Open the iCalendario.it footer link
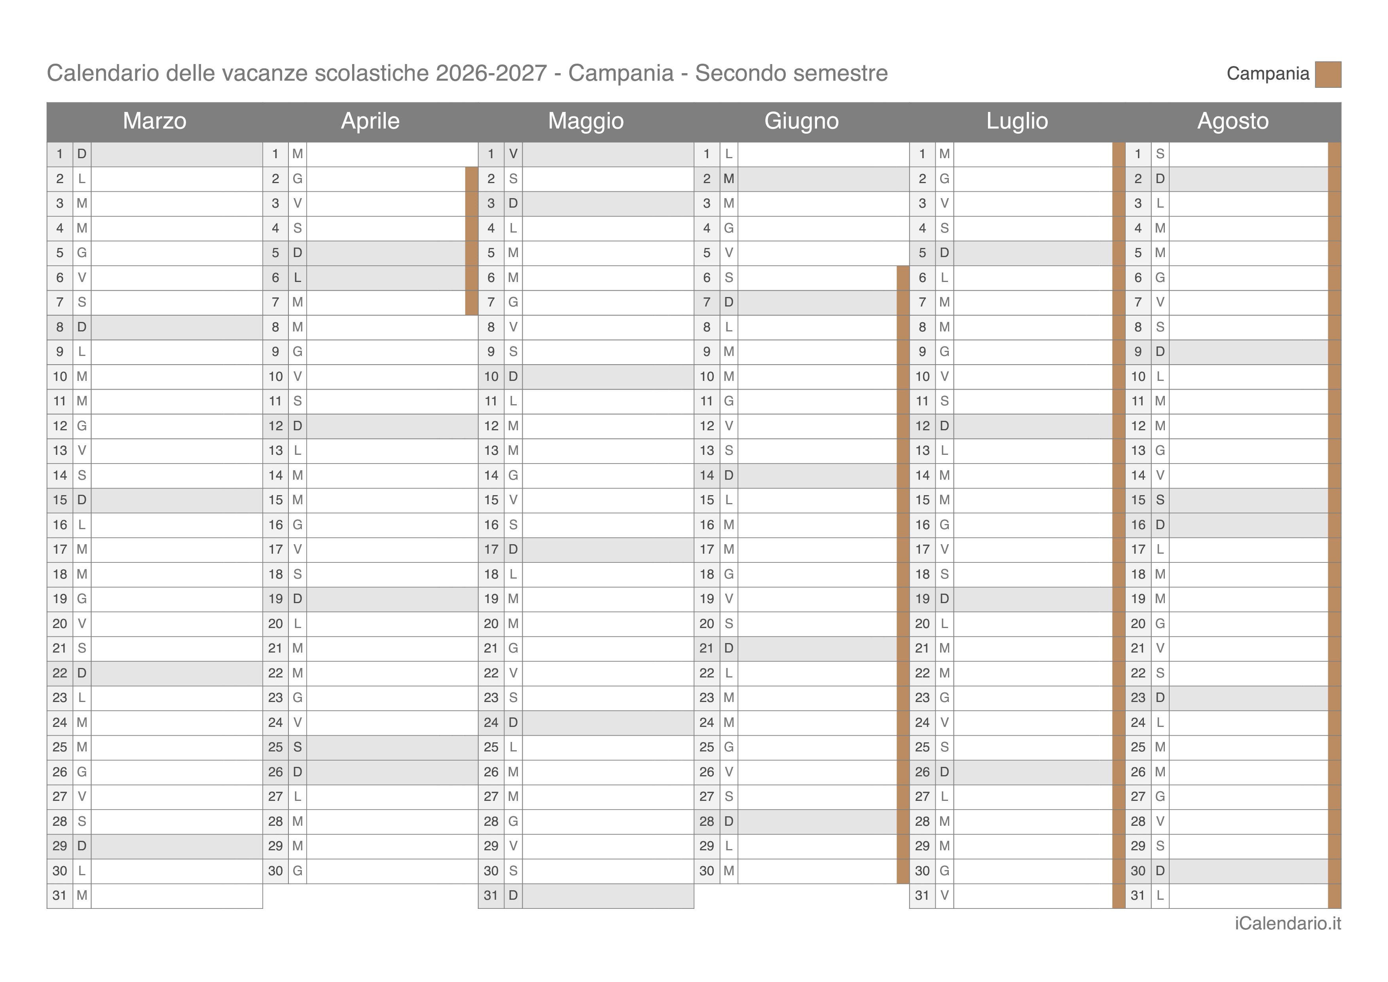 1288,923
